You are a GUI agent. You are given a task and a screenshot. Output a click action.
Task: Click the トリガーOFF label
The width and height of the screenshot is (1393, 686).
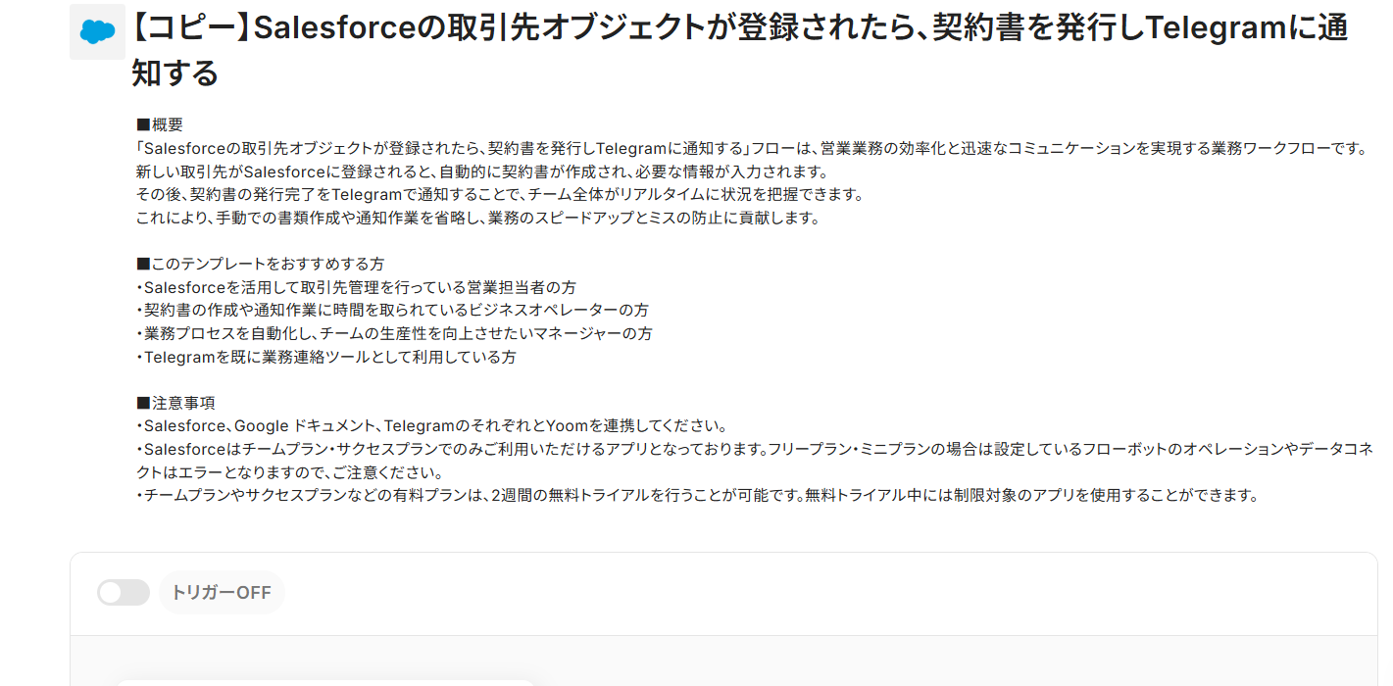click(x=221, y=593)
